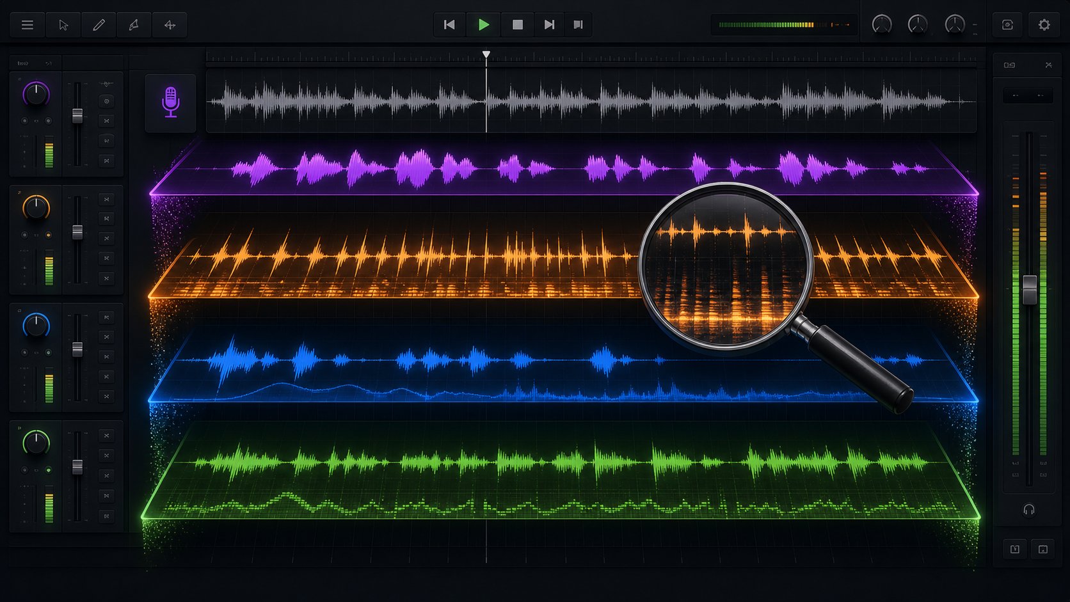Click the purple microphone input button
1070x602 pixels.
click(x=170, y=102)
